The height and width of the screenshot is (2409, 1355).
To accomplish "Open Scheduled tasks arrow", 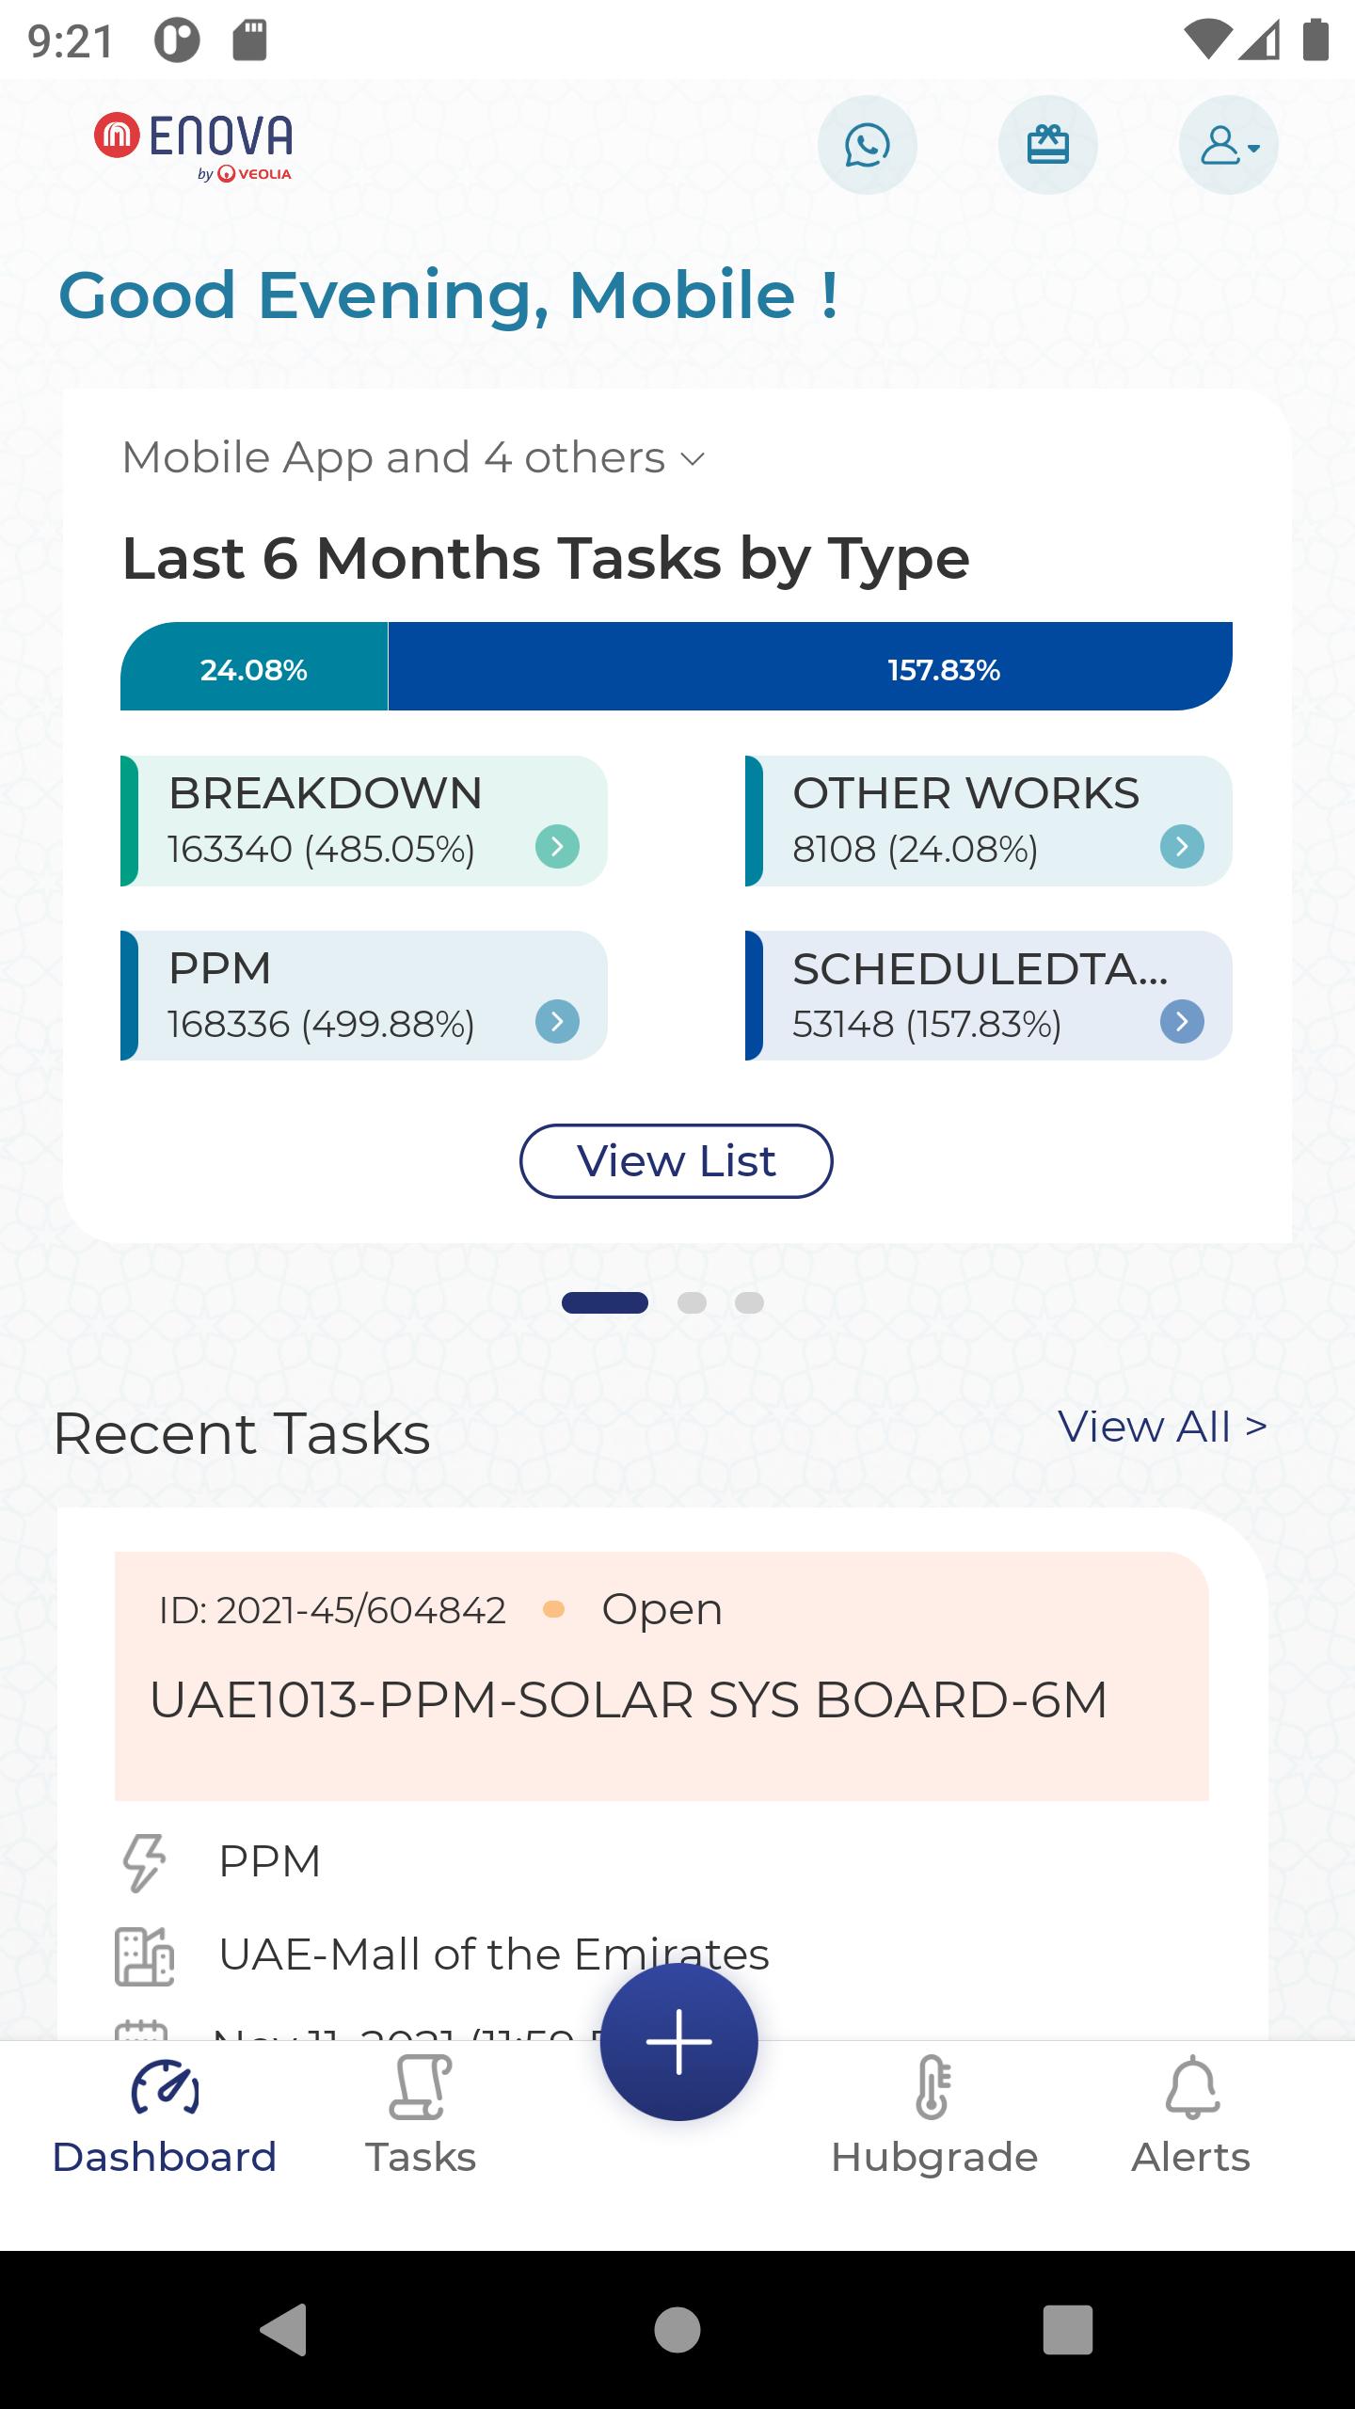I will (1182, 1022).
